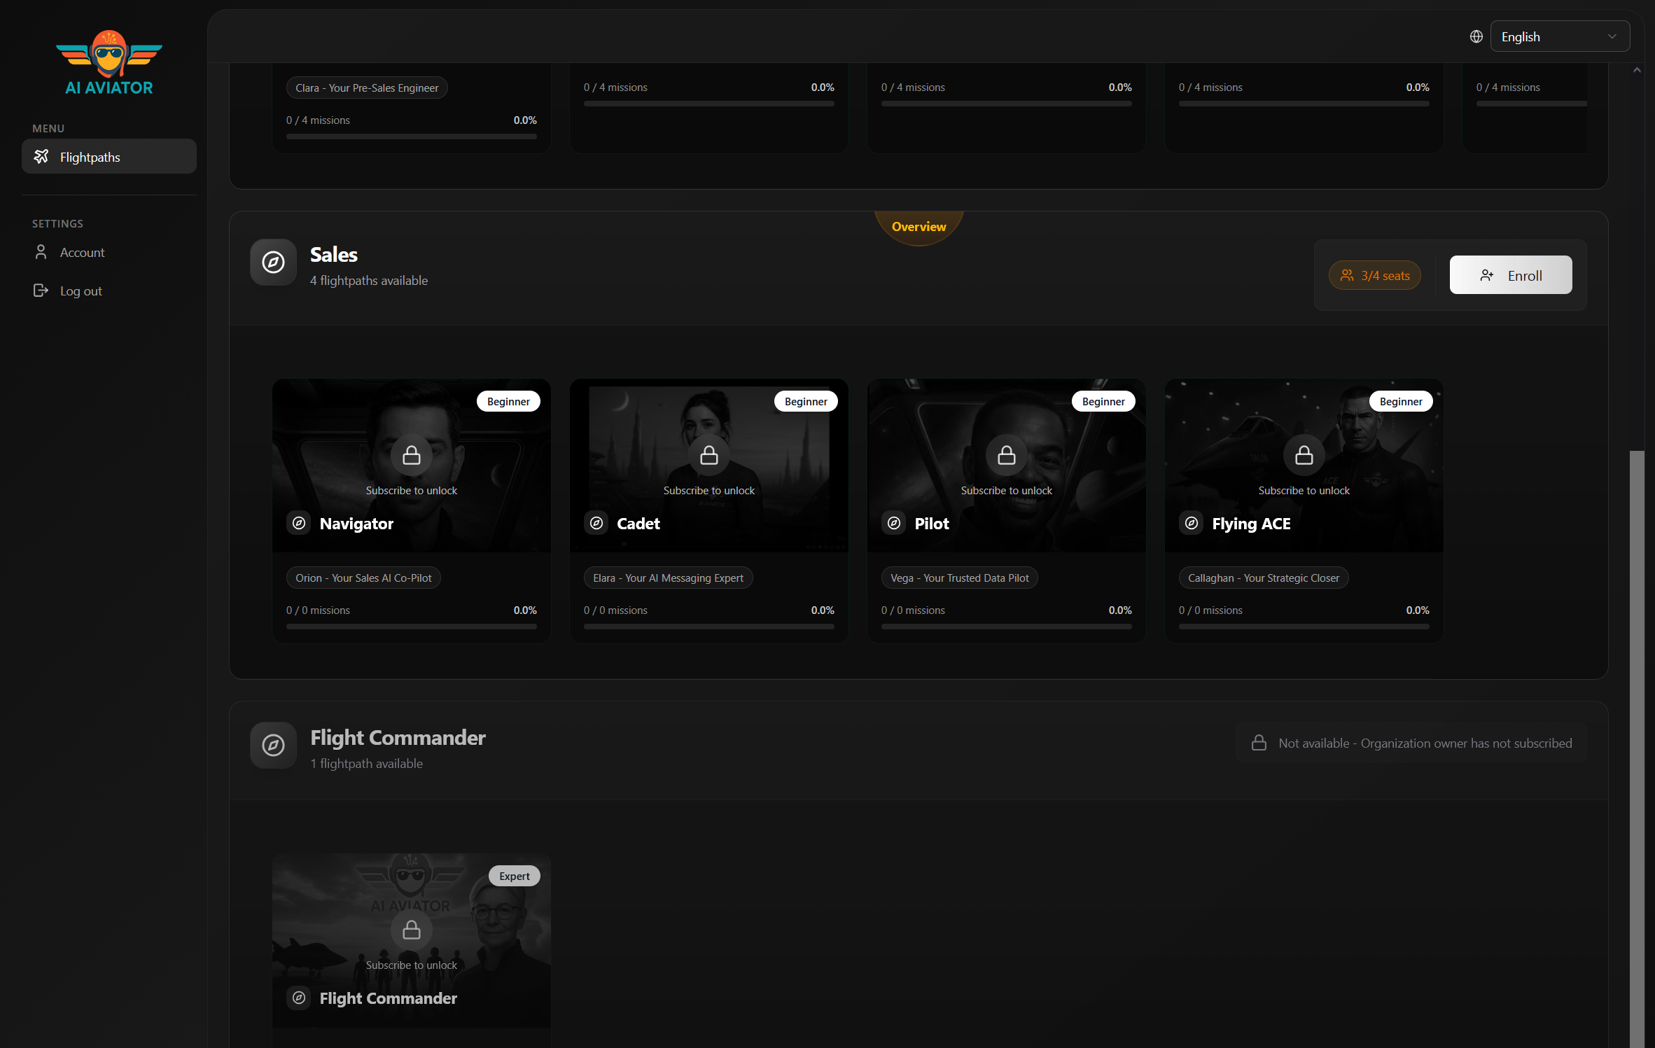Open Flightpaths in the sidebar menu
Viewport: 1655px width, 1048px height.
(109, 157)
